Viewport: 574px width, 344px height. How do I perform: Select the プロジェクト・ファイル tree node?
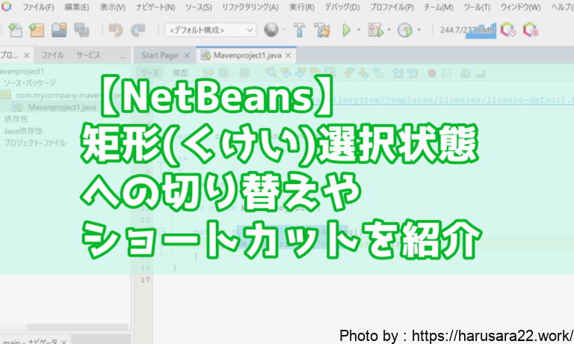coord(35,143)
